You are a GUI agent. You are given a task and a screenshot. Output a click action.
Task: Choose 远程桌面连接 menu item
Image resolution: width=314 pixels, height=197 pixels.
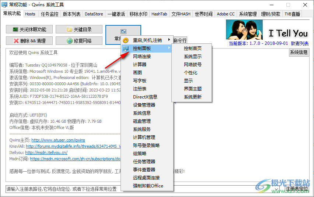pos(147,178)
